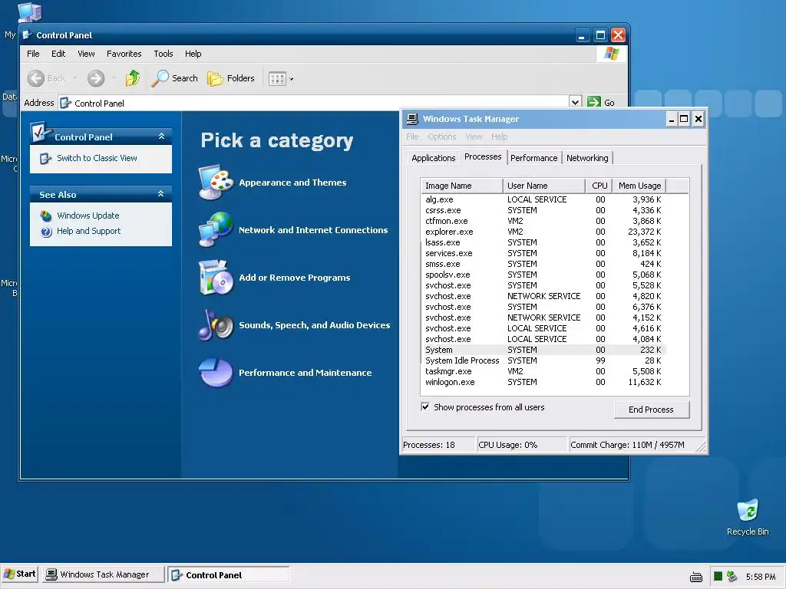Click the Performance and Maintenance pie icon

216,372
